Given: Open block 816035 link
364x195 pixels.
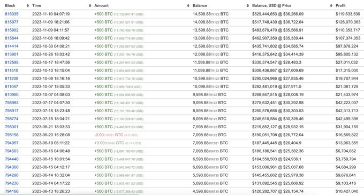Looking at the screenshot, I should (x=12, y=14).
